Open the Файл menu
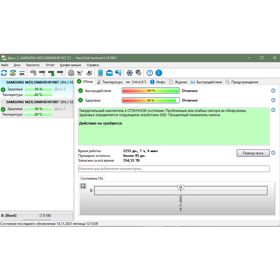The width and height of the screenshot is (280, 280). click(5, 65)
